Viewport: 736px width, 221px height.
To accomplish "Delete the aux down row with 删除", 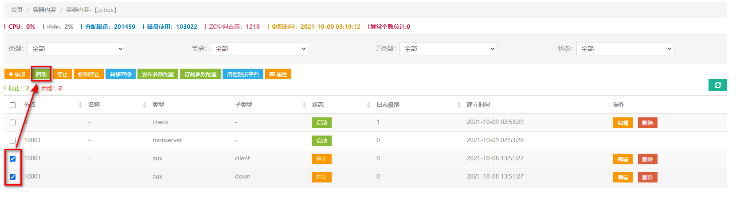I will click(x=647, y=178).
